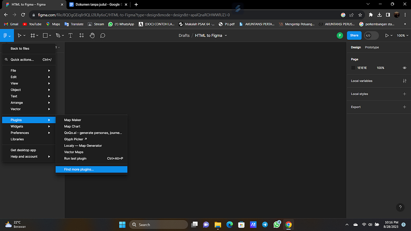This screenshot has height=231, width=411.
Task: Open the Resources panel
Action: tap(81, 35)
